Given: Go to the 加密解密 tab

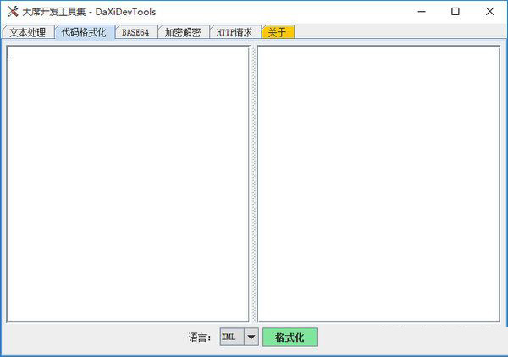Looking at the screenshot, I should 184,32.
